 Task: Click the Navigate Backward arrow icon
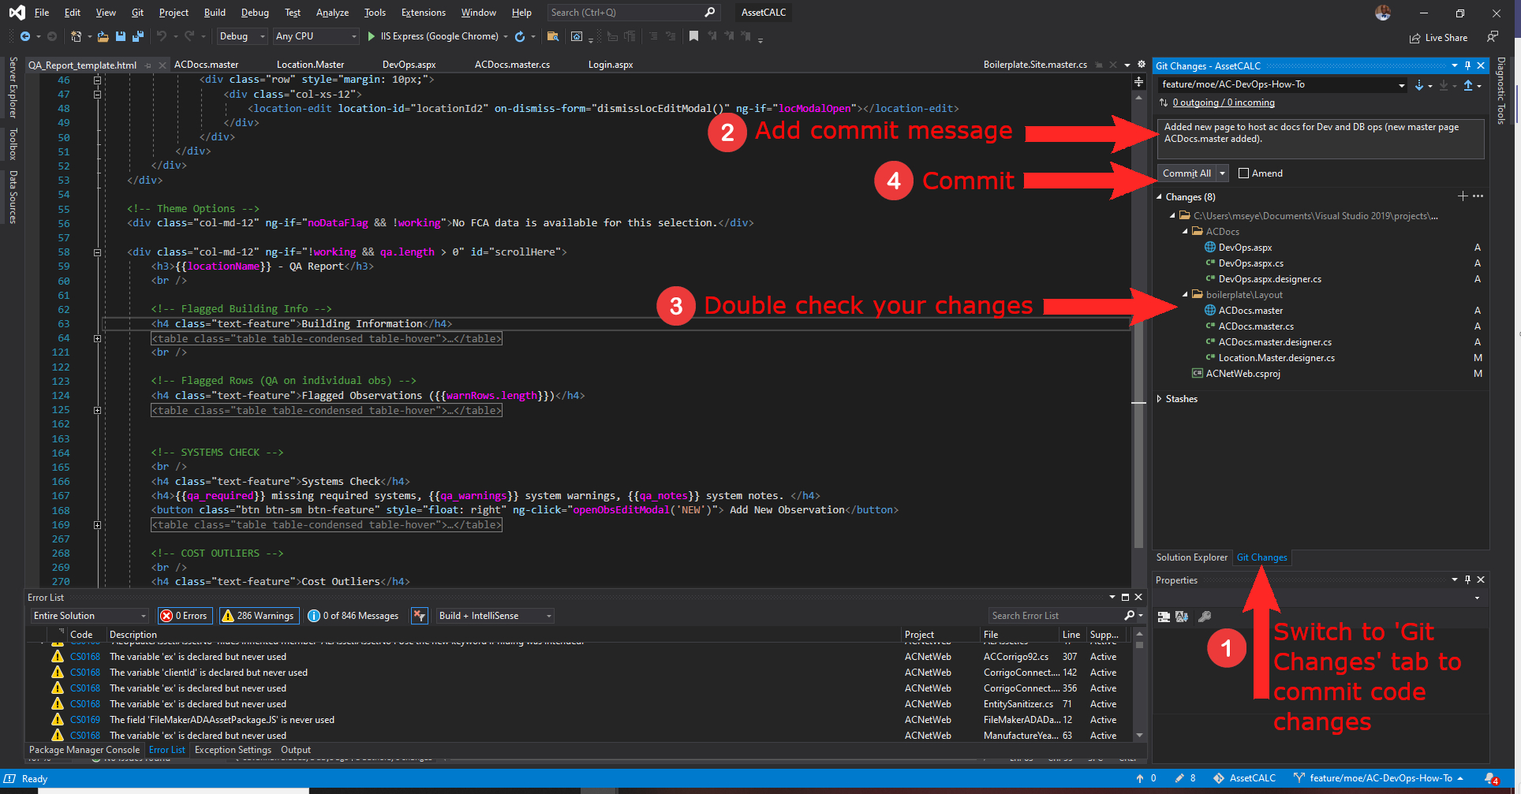[25, 36]
